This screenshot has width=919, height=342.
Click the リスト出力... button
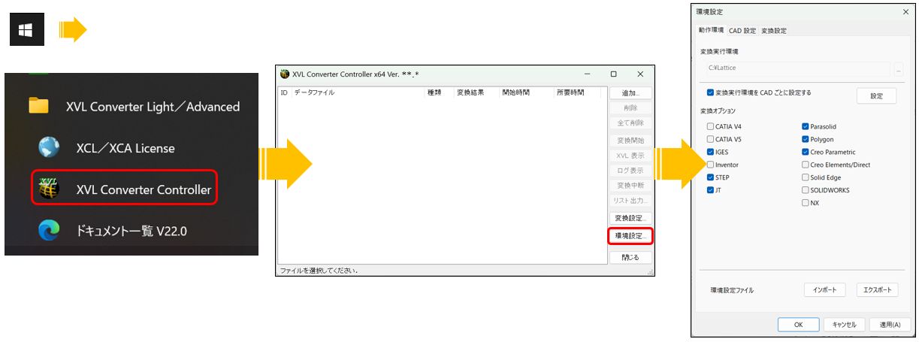[x=630, y=200]
